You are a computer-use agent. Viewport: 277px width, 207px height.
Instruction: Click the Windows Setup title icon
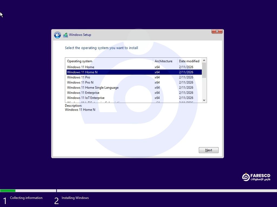[x=65, y=35]
